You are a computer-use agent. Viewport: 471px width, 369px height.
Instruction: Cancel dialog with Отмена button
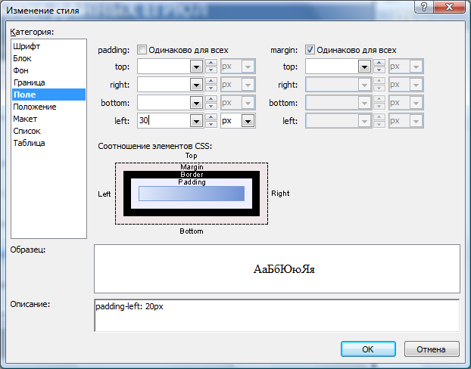pos(432,349)
